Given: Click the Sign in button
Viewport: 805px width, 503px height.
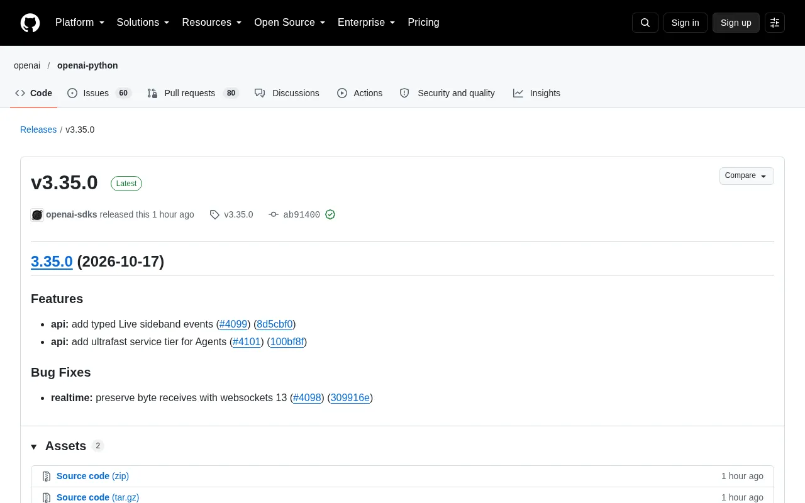Looking at the screenshot, I should click(x=685, y=23).
